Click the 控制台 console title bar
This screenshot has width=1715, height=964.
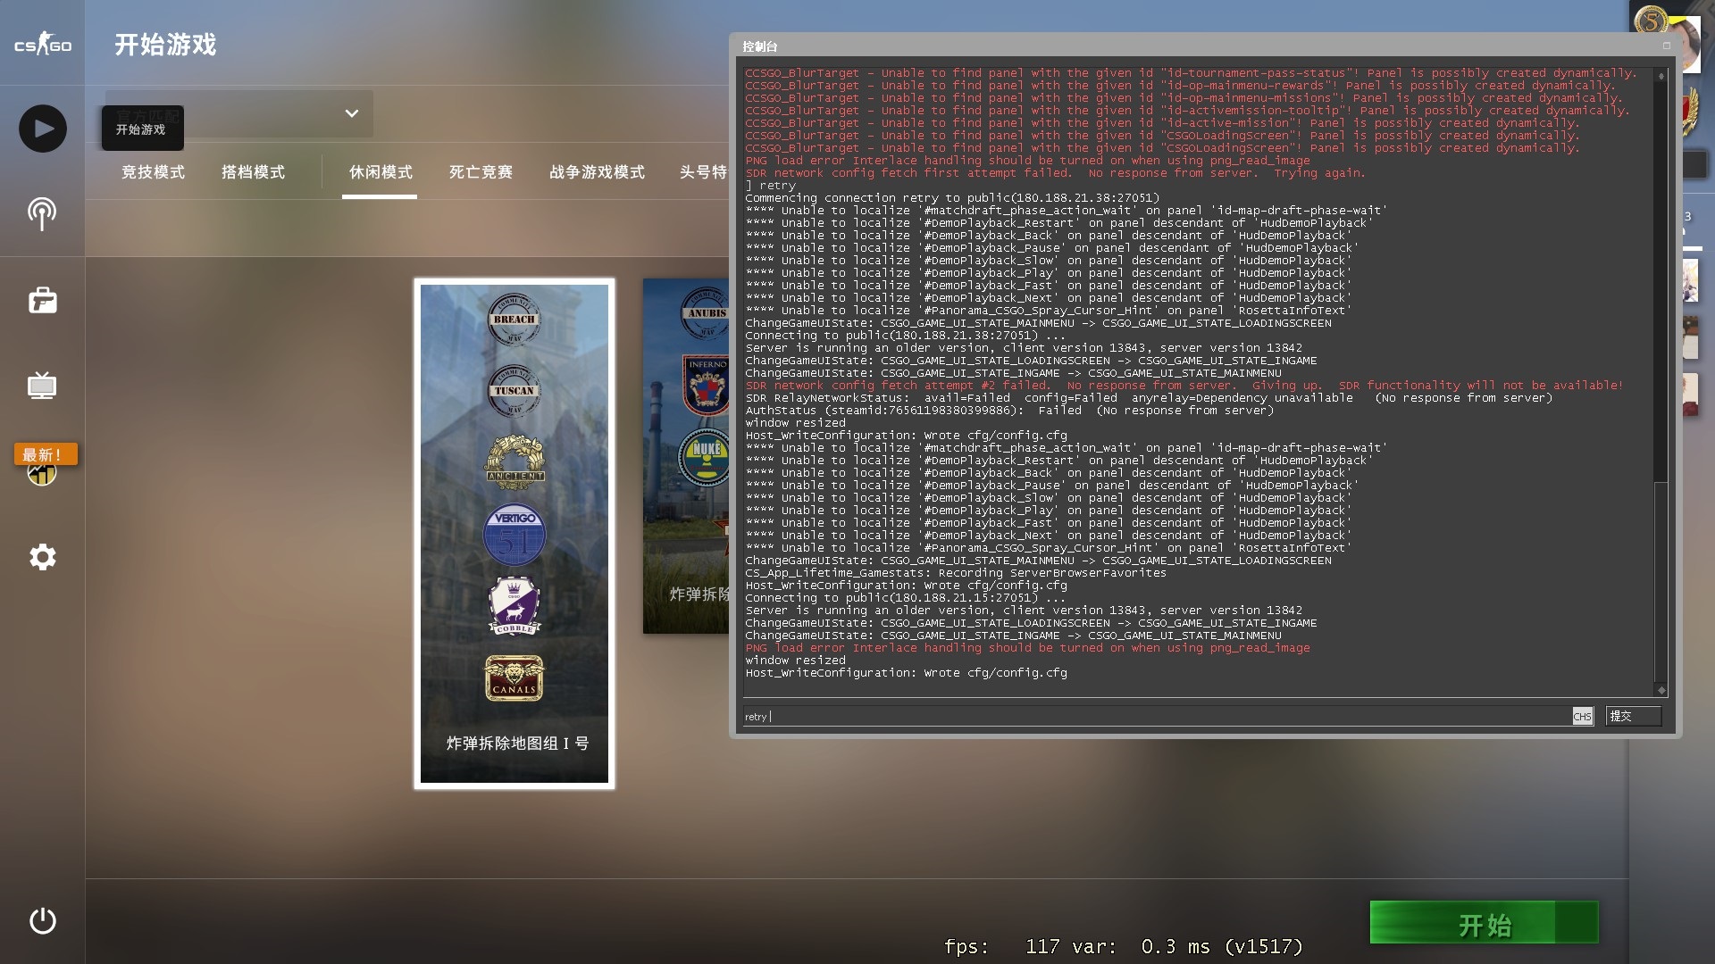point(1197,46)
